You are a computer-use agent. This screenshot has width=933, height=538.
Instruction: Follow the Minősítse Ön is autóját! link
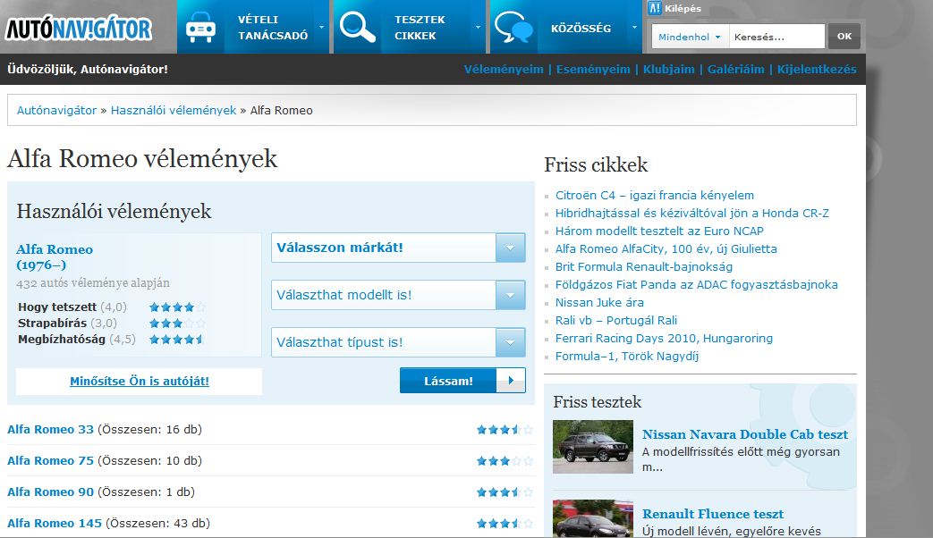140,381
